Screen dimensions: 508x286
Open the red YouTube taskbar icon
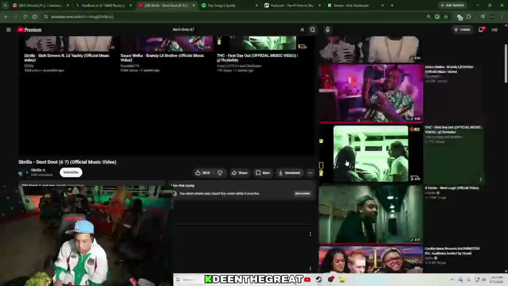pyautogui.click(x=307, y=280)
